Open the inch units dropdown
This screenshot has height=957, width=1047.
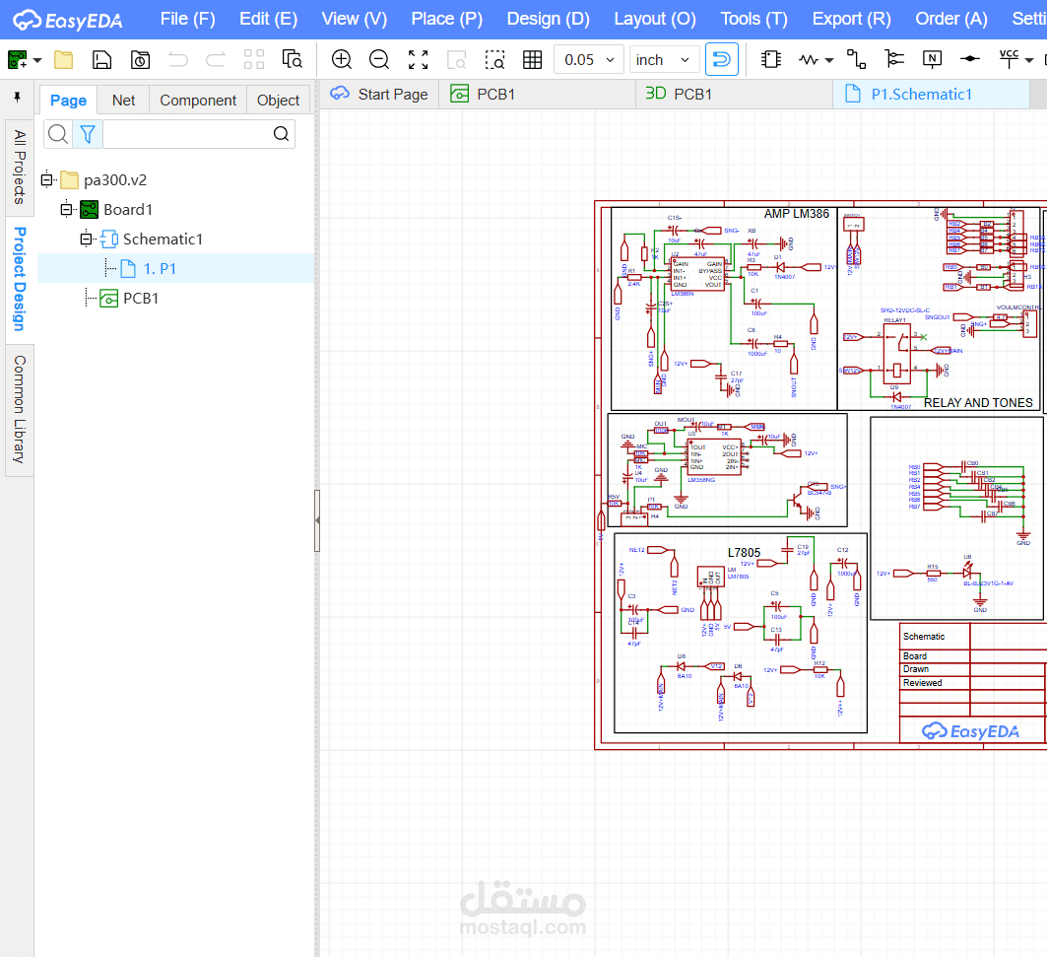pyautogui.click(x=665, y=60)
